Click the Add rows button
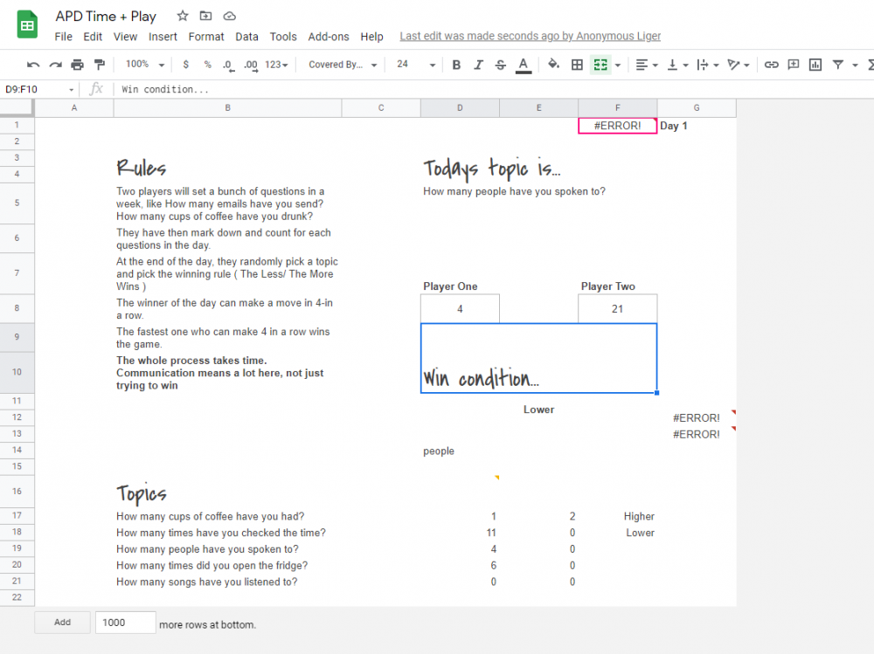Image resolution: width=874 pixels, height=654 pixels. (x=62, y=623)
